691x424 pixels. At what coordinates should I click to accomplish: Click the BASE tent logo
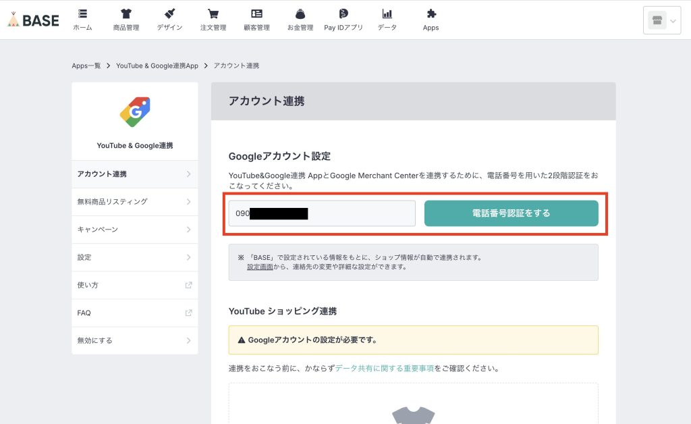point(33,20)
